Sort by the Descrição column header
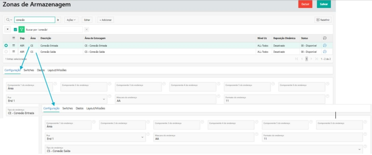This screenshot has width=372, height=155. [46, 38]
